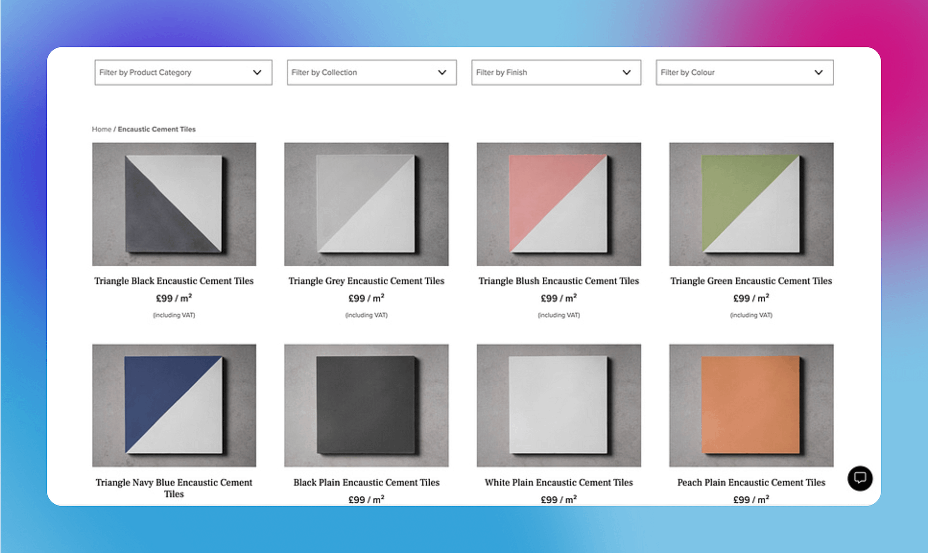Screen dimensions: 928x553
Task: Open Triangle Black tile image
Action: coord(174,204)
